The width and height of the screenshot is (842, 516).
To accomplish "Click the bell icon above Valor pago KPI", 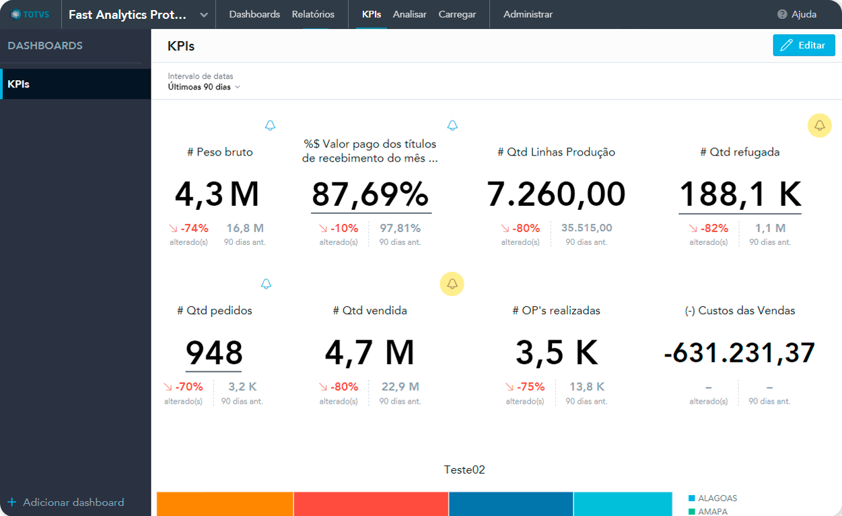I will tap(452, 126).
